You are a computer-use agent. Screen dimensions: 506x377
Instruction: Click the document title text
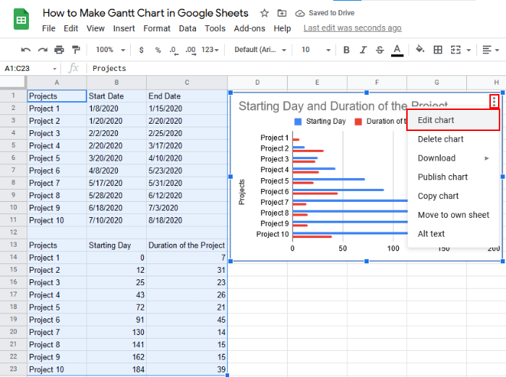click(145, 13)
